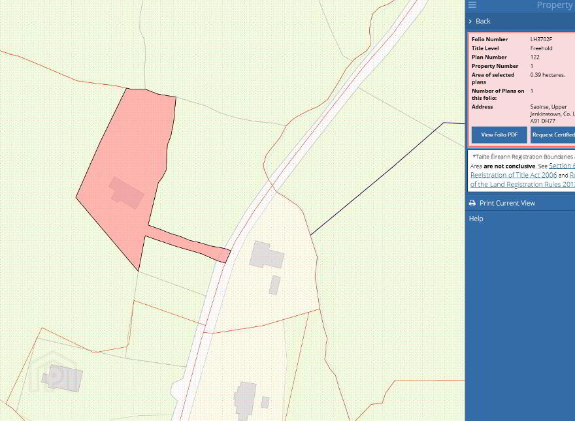Select Print Current View
Image resolution: width=575 pixels, height=421 pixels.
click(507, 203)
